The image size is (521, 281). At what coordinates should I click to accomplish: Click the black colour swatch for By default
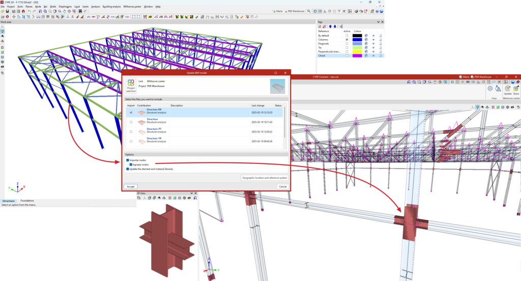357,36
